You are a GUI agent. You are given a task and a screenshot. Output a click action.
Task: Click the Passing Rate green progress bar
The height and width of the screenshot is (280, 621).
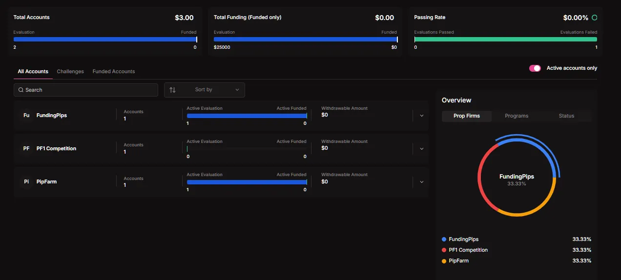[x=506, y=40]
